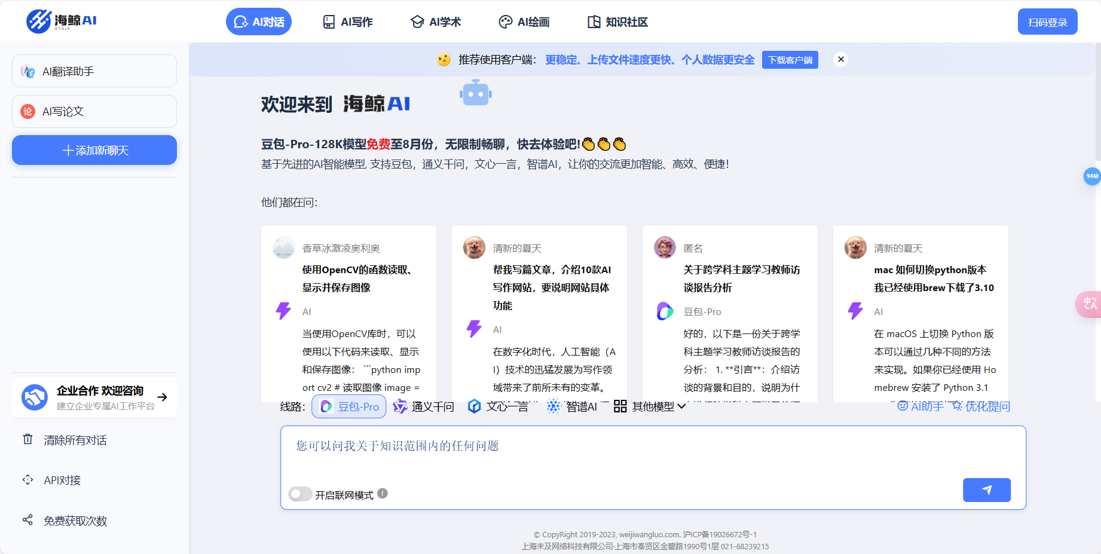1101x554 pixels.
Task: Switch to the AI绘画 tab
Action: click(x=524, y=22)
